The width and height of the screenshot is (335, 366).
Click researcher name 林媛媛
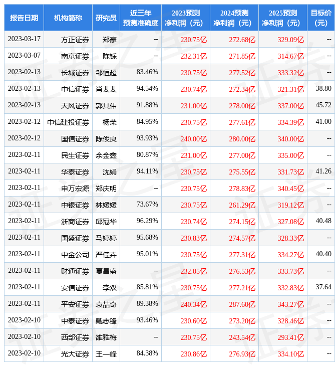coord(106,205)
